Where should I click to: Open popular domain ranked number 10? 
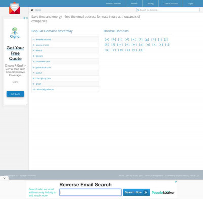tap(43, 89)
